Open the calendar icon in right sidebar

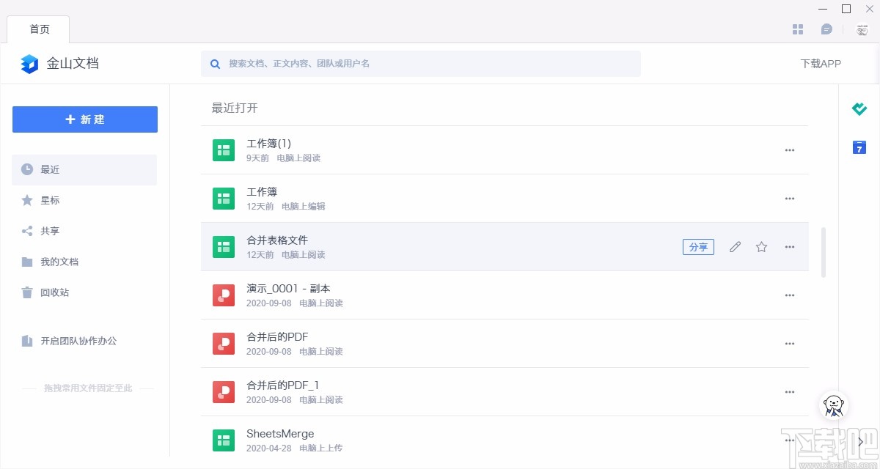tap(859, 147)
